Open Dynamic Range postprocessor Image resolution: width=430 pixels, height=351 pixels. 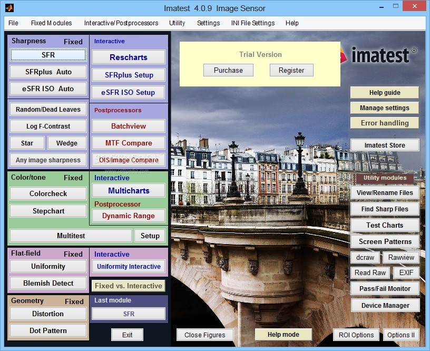pos(129,216)
